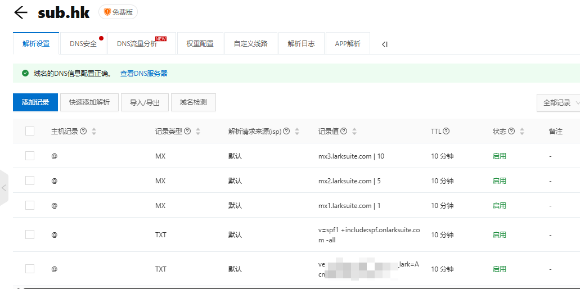This screenshot has width=580, height=289.
Task: Click 启用 status in mx3 row
Action: pyautogui.click(x=500, y=156)
